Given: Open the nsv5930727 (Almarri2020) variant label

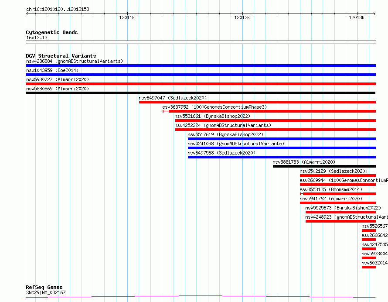Looking at the screenshot, I should coord(58,79).
